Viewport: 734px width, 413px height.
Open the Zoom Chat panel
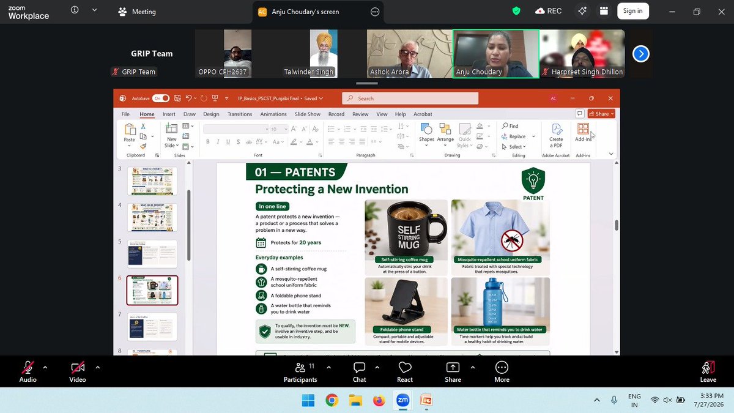360,371
